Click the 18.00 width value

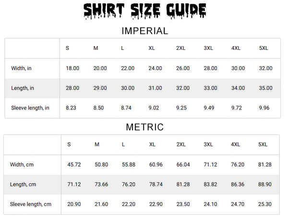[72, 69]
